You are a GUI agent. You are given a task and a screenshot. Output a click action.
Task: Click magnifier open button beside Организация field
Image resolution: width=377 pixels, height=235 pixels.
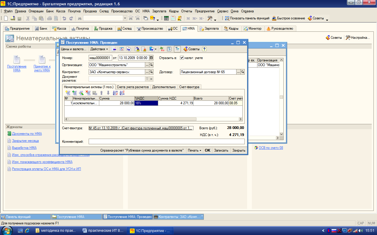151,65
